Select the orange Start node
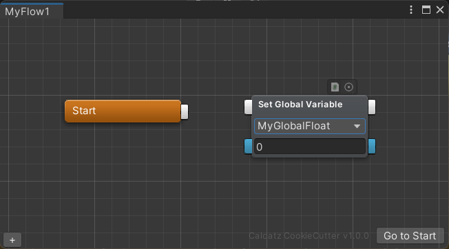 point(123,111)
